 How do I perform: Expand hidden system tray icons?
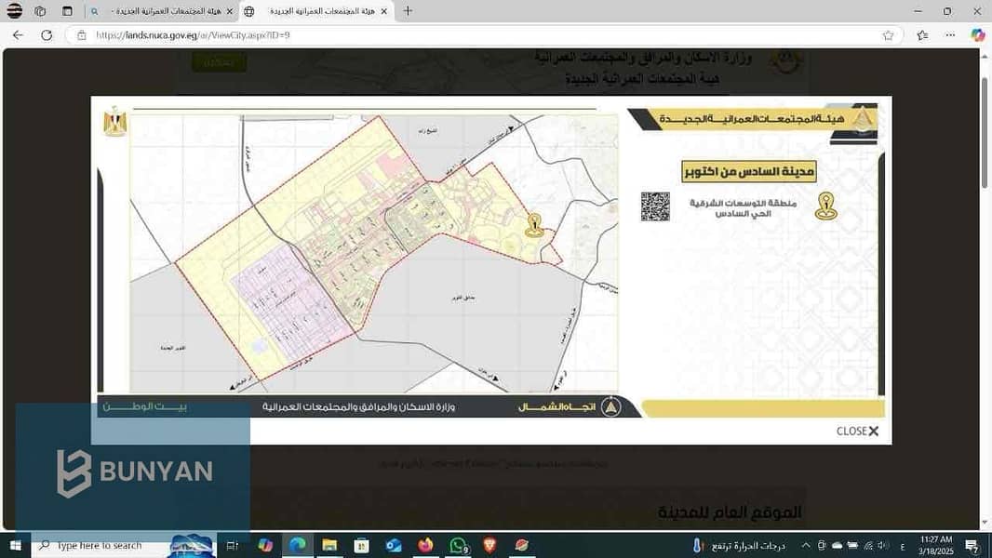point(805,545)
